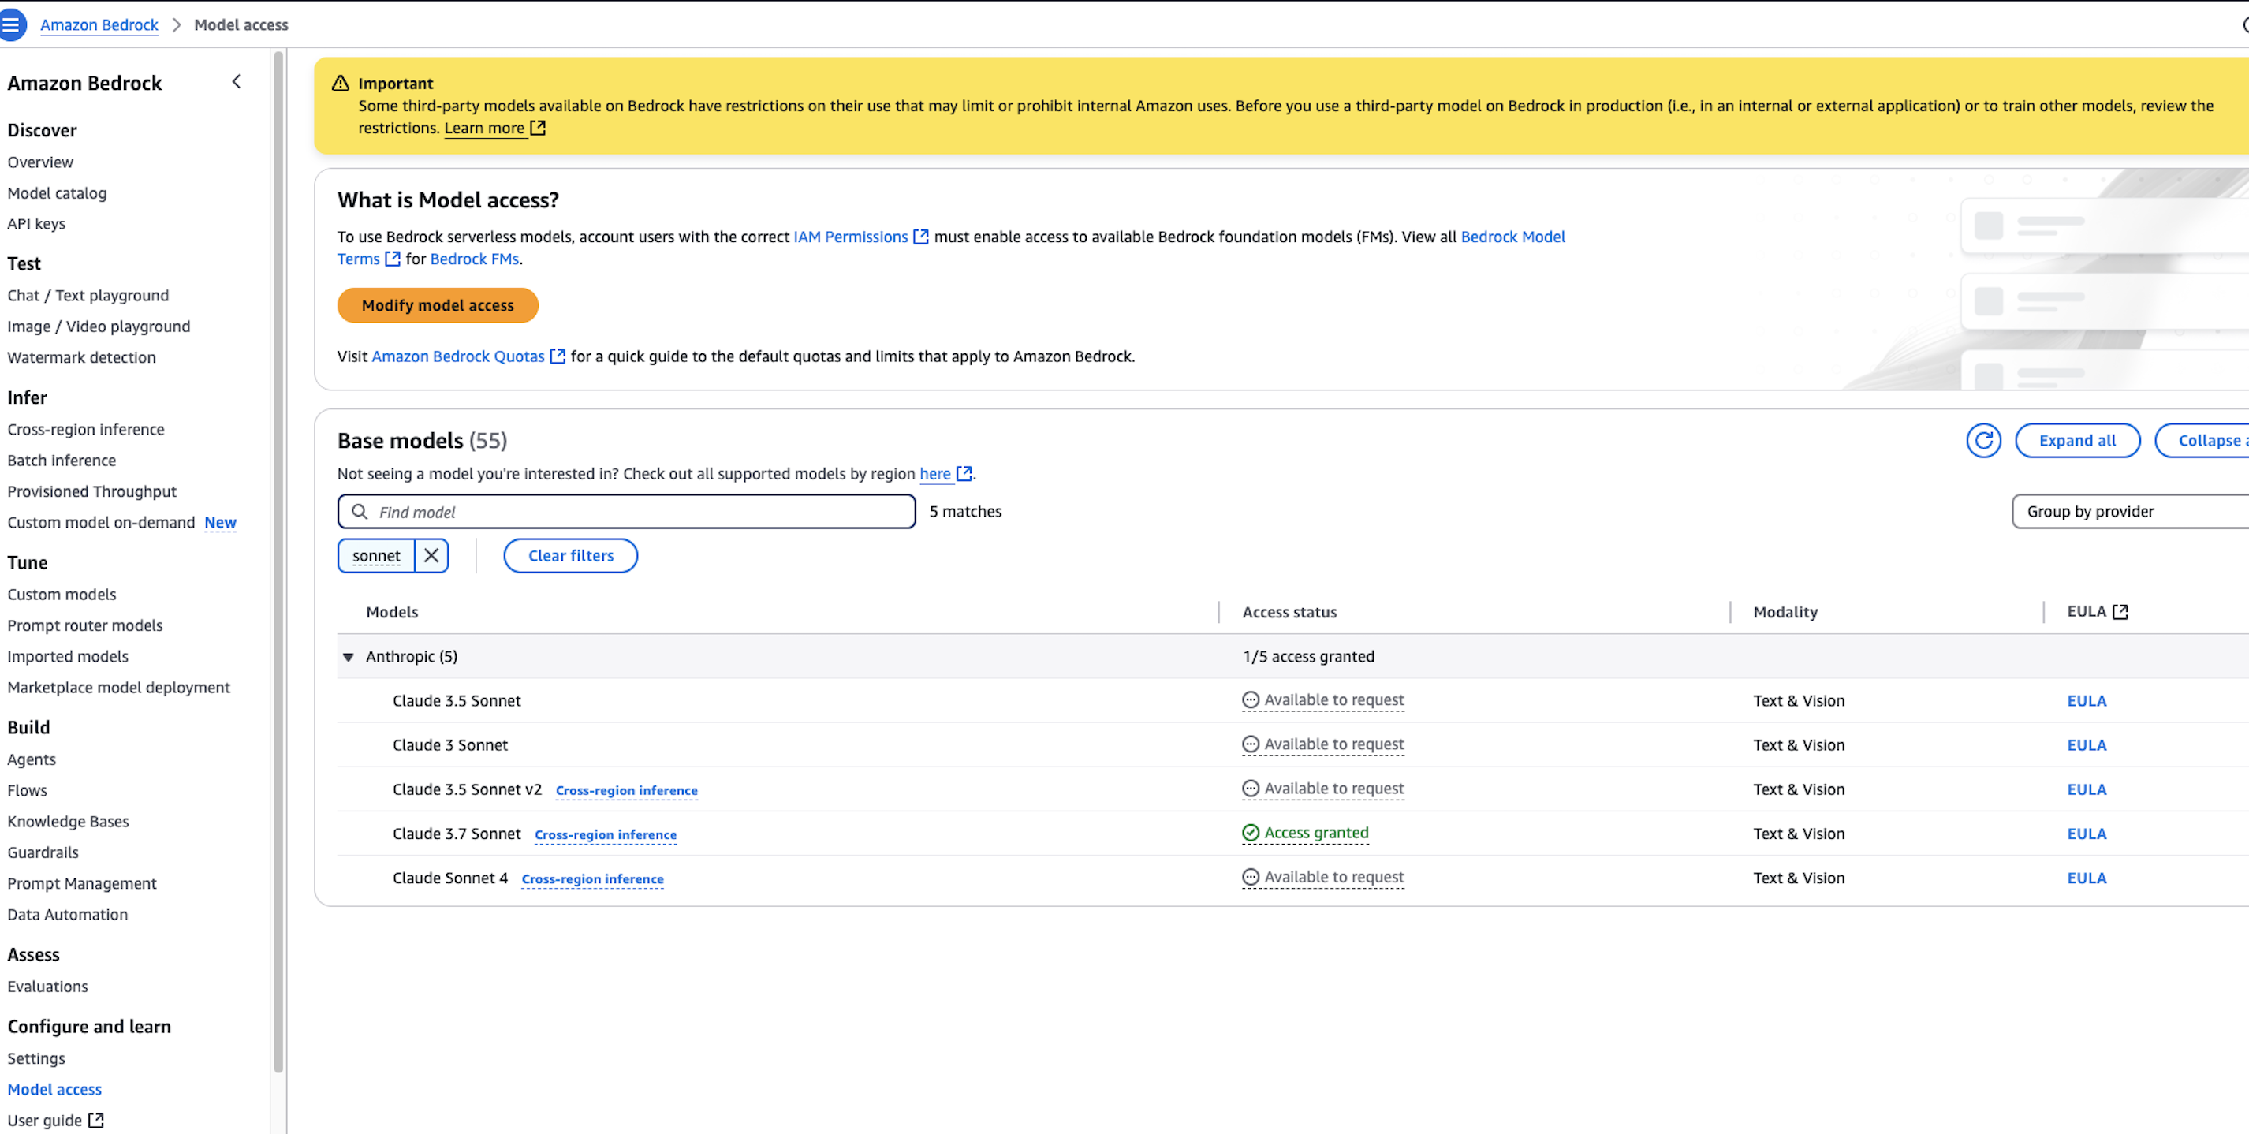2249x1134 pixels.
Task: Select Model access in the sidebar
Action: click(54, 1088)
